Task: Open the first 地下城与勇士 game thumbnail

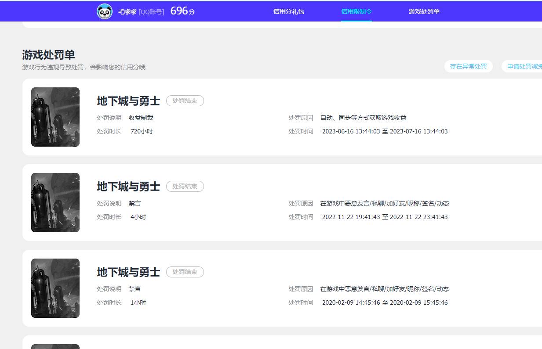Action: click(x=55, y=117)
